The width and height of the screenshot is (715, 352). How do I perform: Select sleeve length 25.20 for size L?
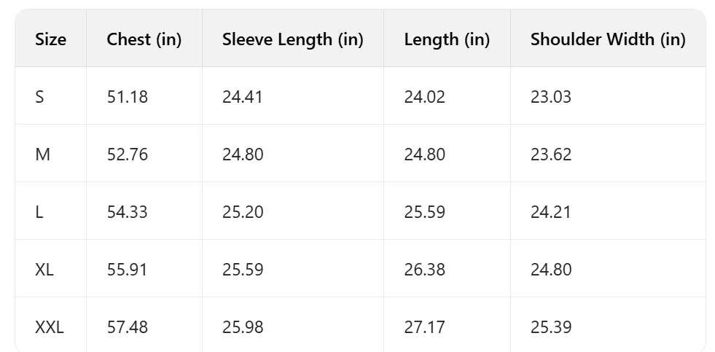(243, 212)
